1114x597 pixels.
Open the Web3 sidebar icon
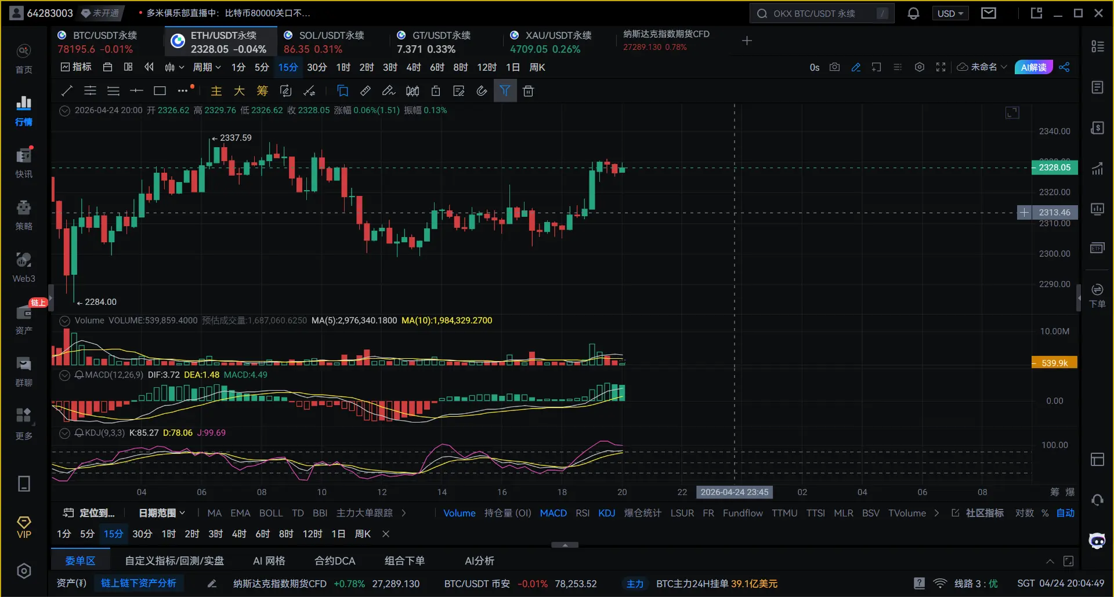coord(24,267)
